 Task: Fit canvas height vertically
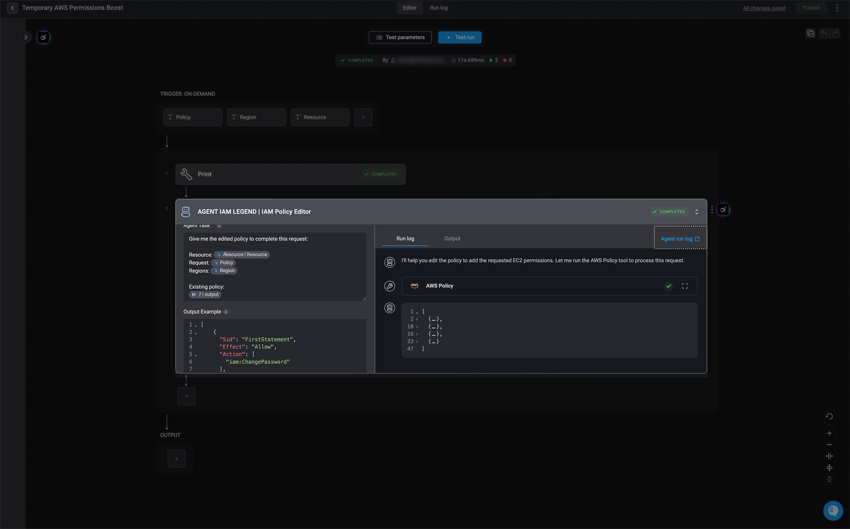829,467
